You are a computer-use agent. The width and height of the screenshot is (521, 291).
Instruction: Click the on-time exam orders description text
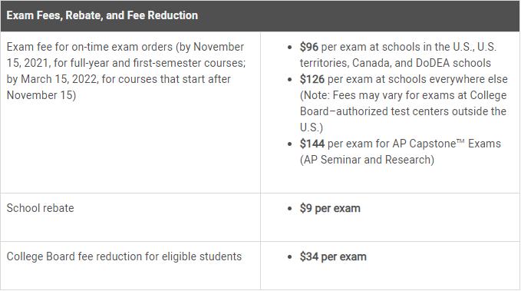[126, 71]
